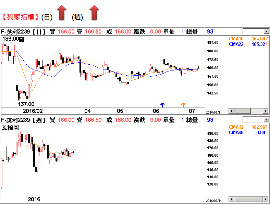
Task: Click the 187.50 price axis label
Action: coord(213,42)
